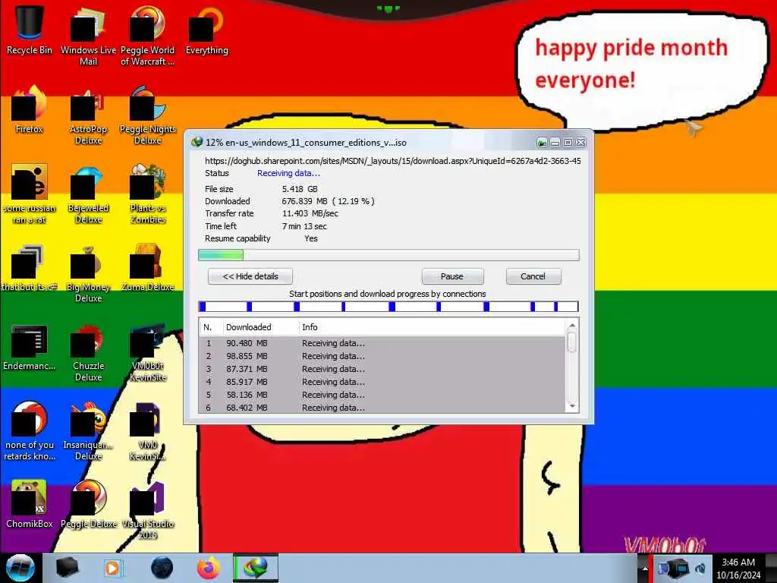Image resolution: width=777 pixels, height=583 pixels.
Task: Select the Endermanc... desktop icon
Action: tap(30, 346)
